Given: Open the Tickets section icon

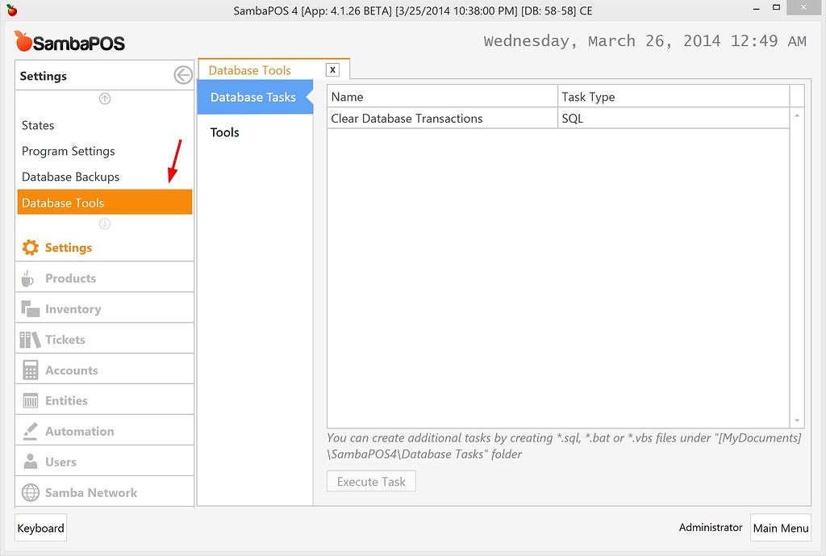Looking at the screenshot, I should click(30, 337).
